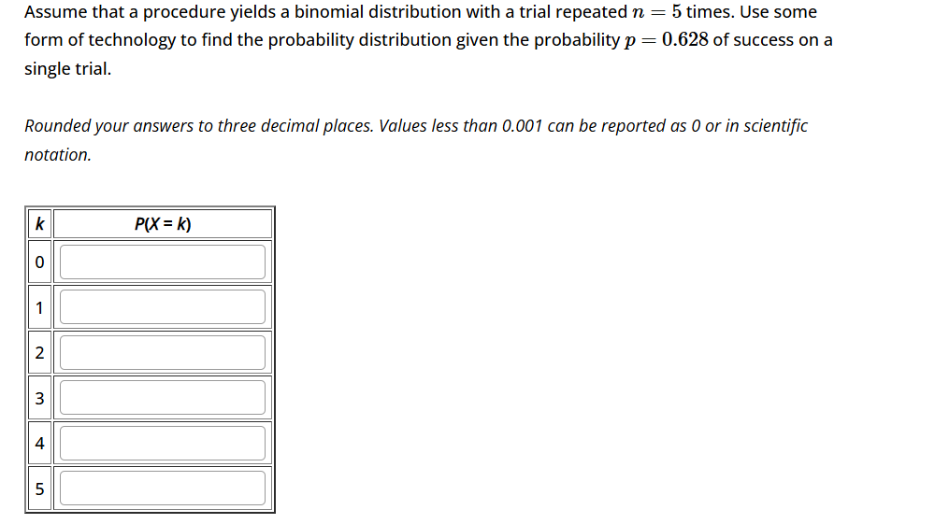
Task: Click the row label cell '5'
Action: 38,489
